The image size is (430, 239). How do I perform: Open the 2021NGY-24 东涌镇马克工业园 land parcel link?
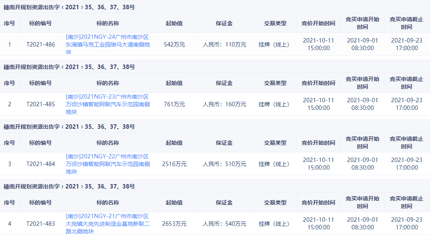108,45
